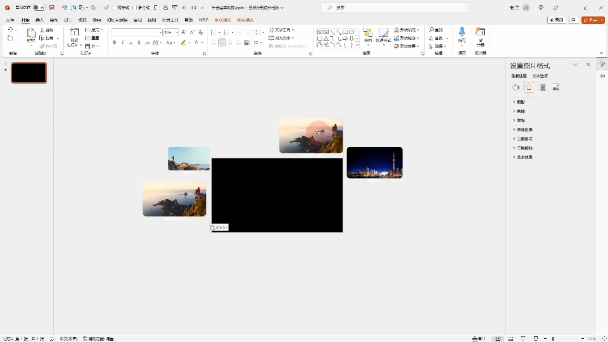Toggle the second checkbox in quick access toolbar
This screenshot has height=342, width=608.
136,8
